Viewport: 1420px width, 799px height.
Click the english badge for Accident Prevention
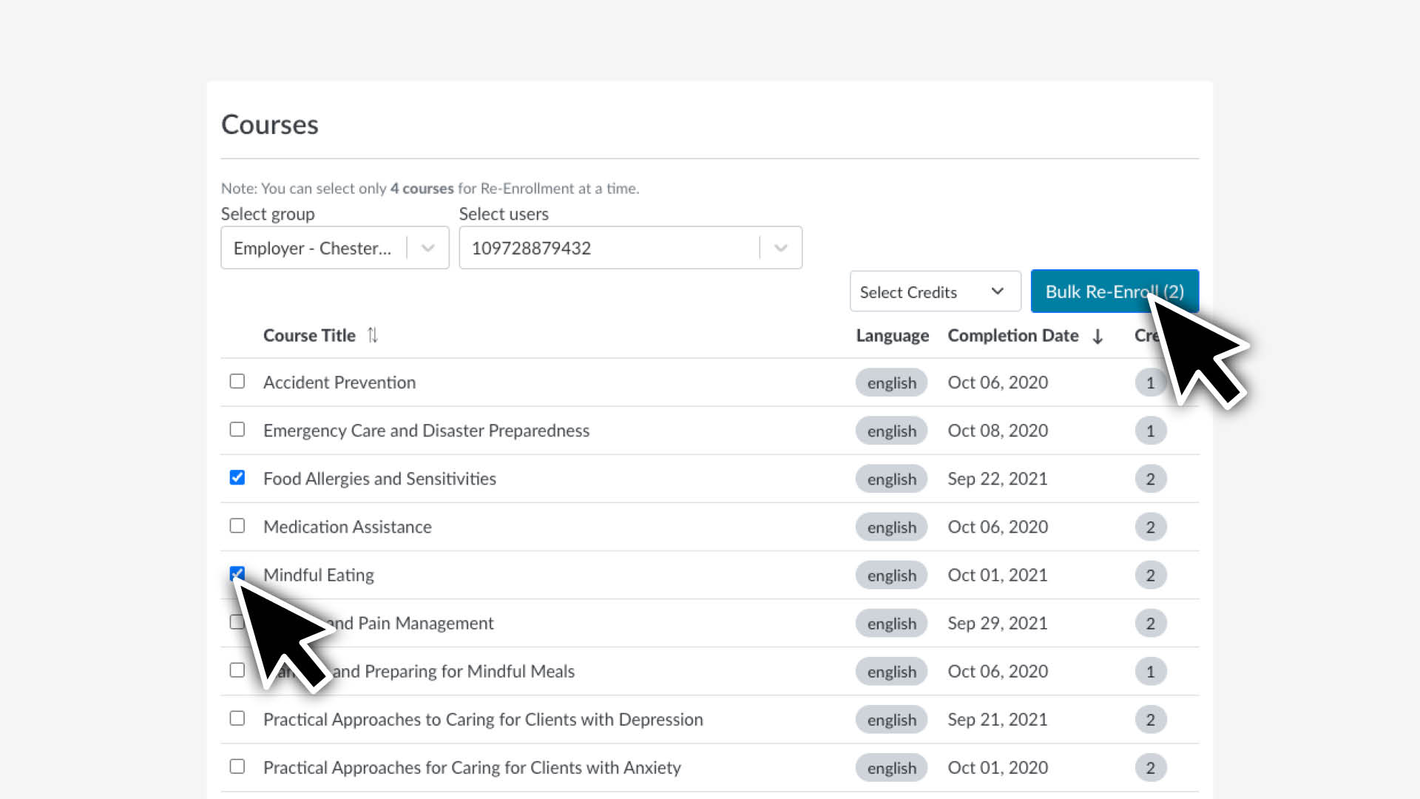891,382
